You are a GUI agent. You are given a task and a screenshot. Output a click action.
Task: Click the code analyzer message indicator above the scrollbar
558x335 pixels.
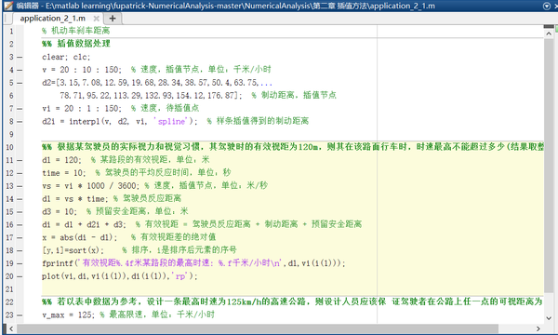click(x=549, y=26)
